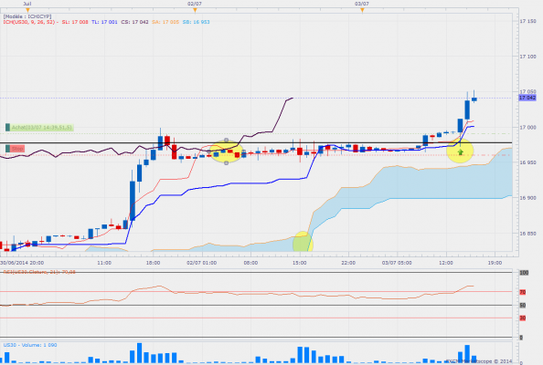The height and width of the screenshot is (365, 543).
Task: Select yellow highlight circle around buy arrow
Action: [460, 151]
